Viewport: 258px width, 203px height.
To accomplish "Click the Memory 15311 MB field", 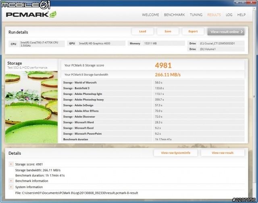I will 156,43.
